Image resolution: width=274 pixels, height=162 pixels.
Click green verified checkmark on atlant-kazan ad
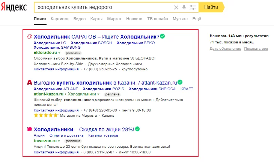tap(180, 82)
